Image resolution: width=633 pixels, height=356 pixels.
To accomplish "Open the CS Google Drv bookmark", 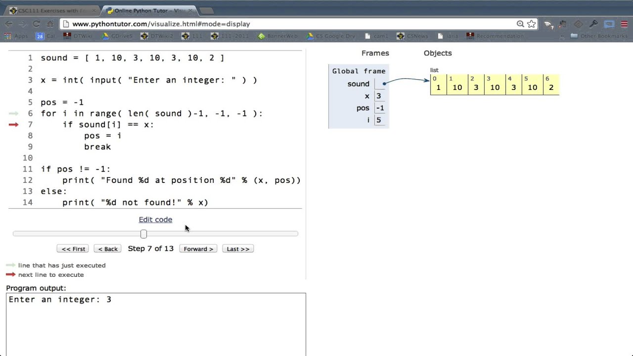I will pyautogui.click(x=331, y=36).
